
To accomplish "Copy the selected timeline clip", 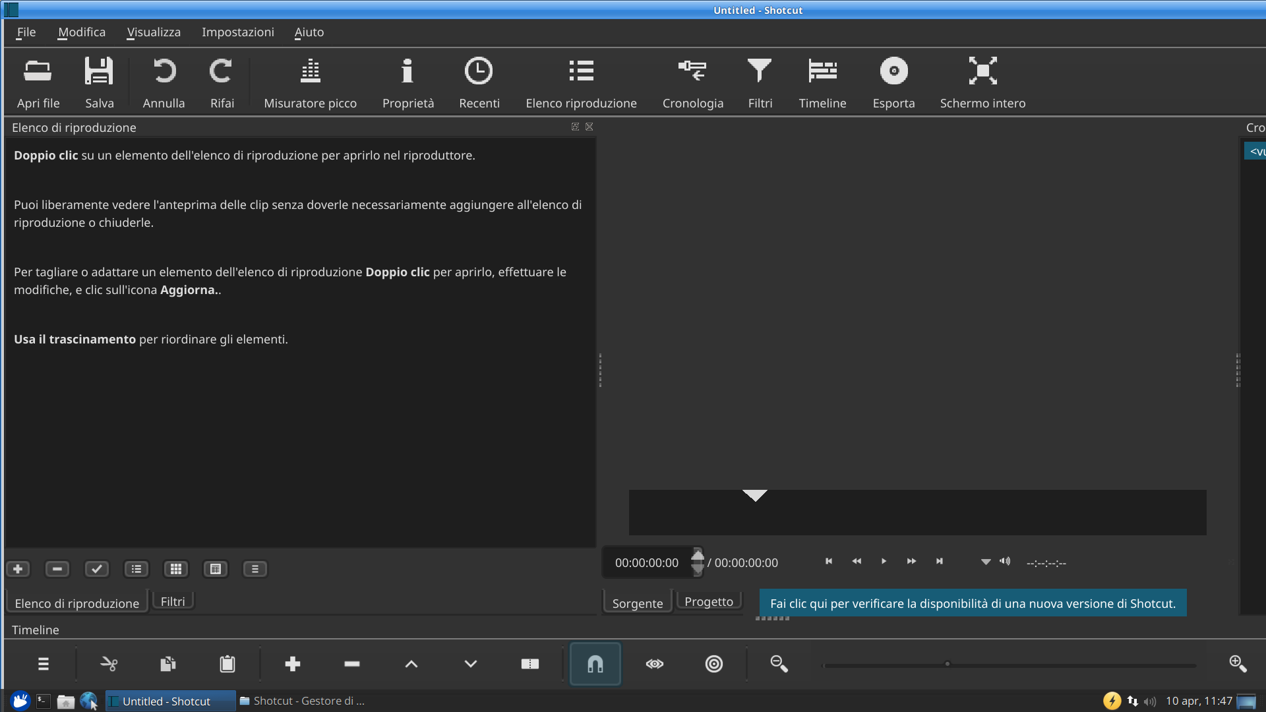I will (168, 664).
